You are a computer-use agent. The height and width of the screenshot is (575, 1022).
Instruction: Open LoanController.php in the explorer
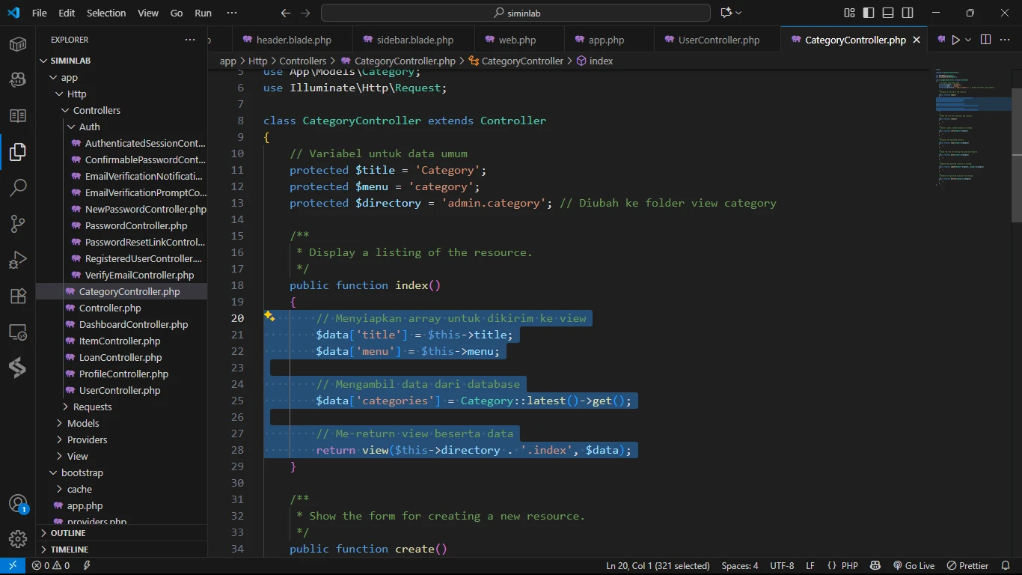tap(120, 357)
